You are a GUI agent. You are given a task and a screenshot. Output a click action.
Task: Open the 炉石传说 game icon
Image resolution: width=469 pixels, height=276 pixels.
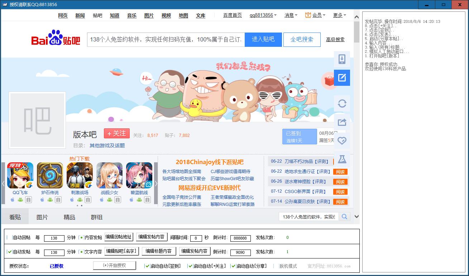point(50,176)
